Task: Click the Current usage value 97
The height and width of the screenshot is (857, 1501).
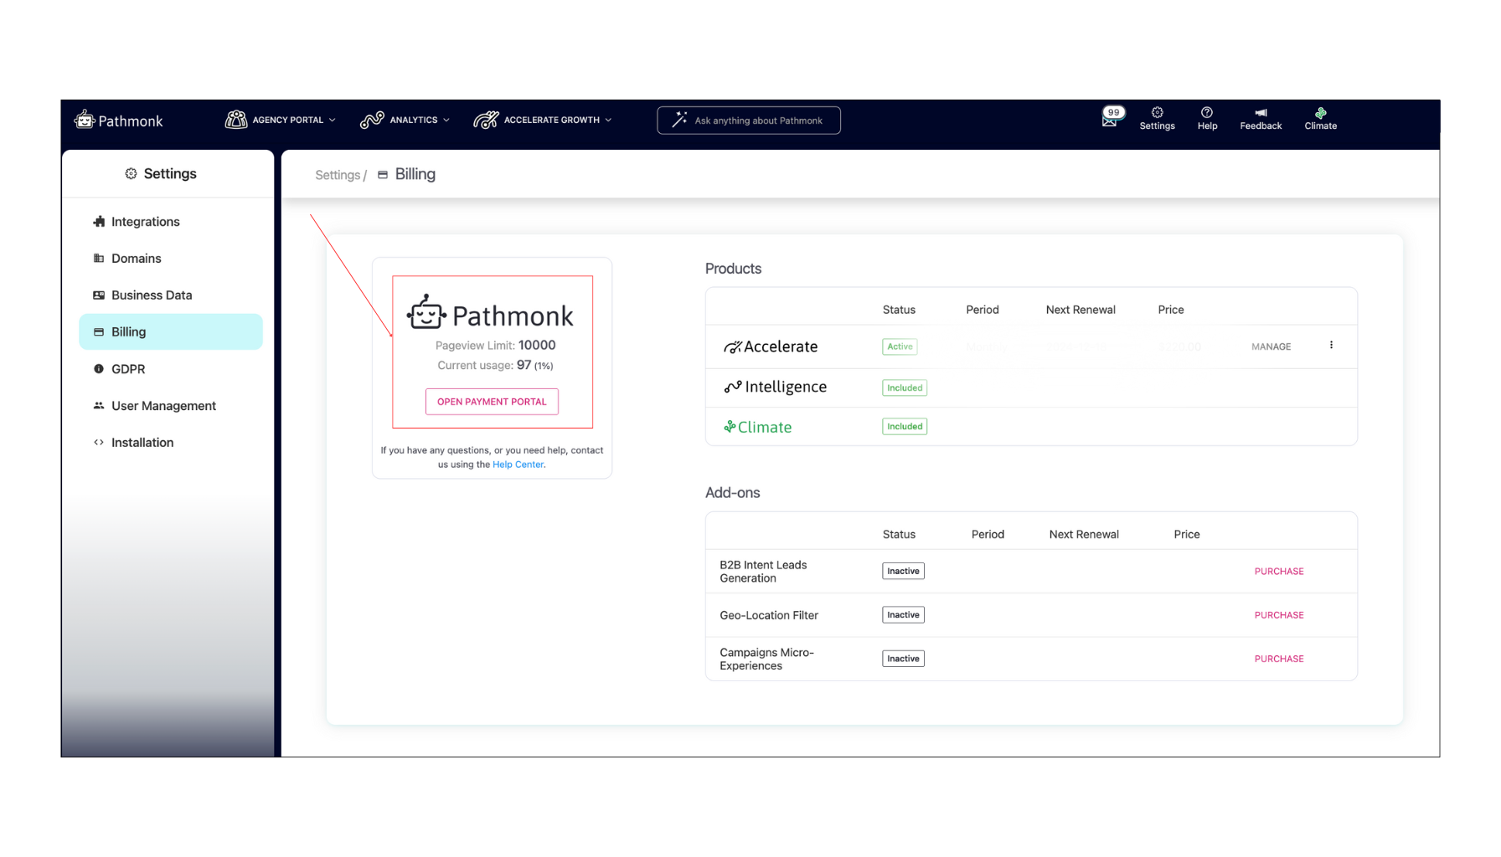Action: click(x=524, y=365)
